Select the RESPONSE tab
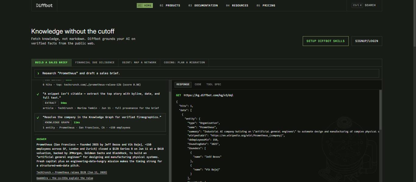 (183, 84)
